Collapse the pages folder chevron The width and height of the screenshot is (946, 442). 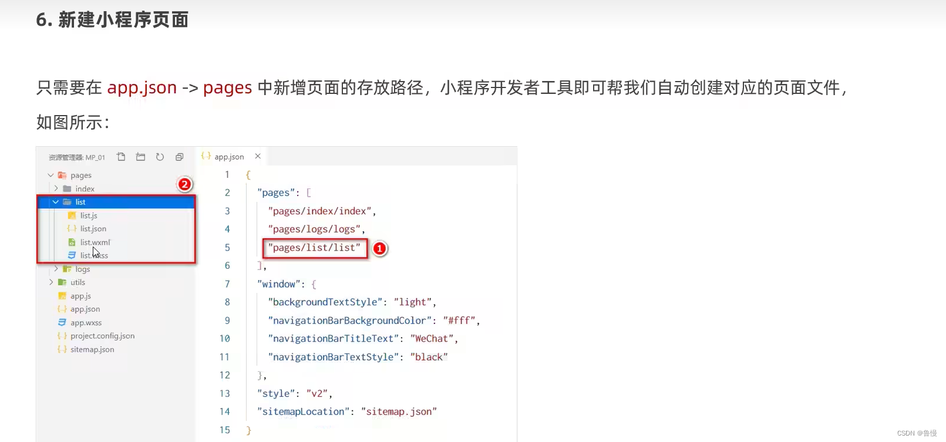click(51, 175)
